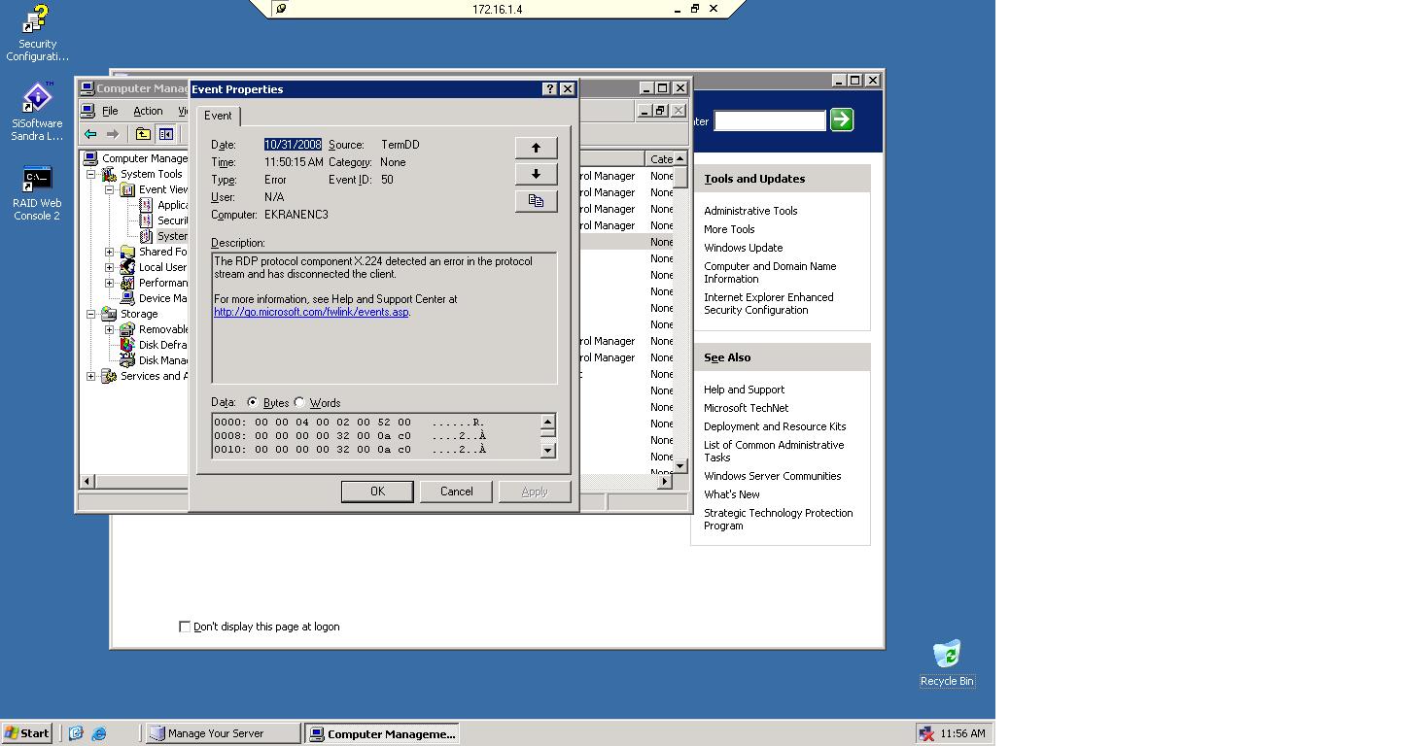The image size is (1428, 746).
Task: Click the System Tools icon in the tree
Action: coord(110,174)
